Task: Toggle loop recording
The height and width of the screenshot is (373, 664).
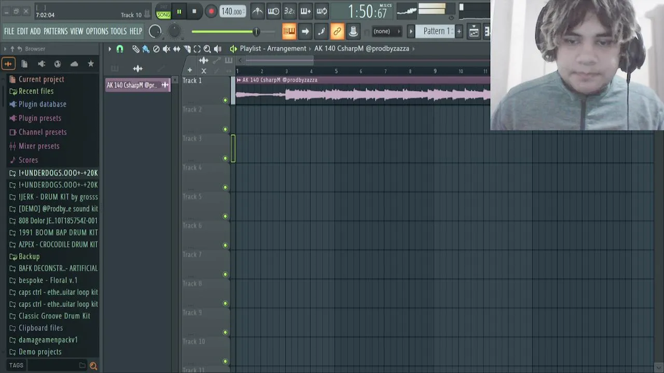Action: coord(322,11)
